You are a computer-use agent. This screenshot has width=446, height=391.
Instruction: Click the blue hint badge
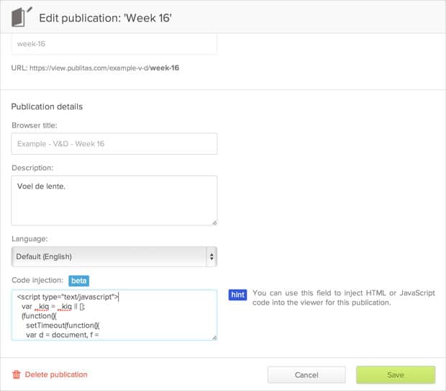(237, 294)
